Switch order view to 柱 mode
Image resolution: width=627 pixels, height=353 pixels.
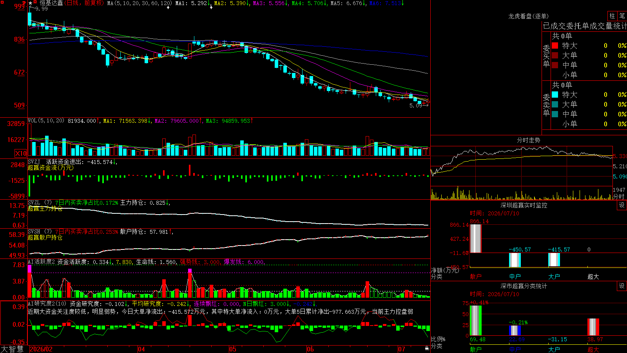tap(612, 16)
